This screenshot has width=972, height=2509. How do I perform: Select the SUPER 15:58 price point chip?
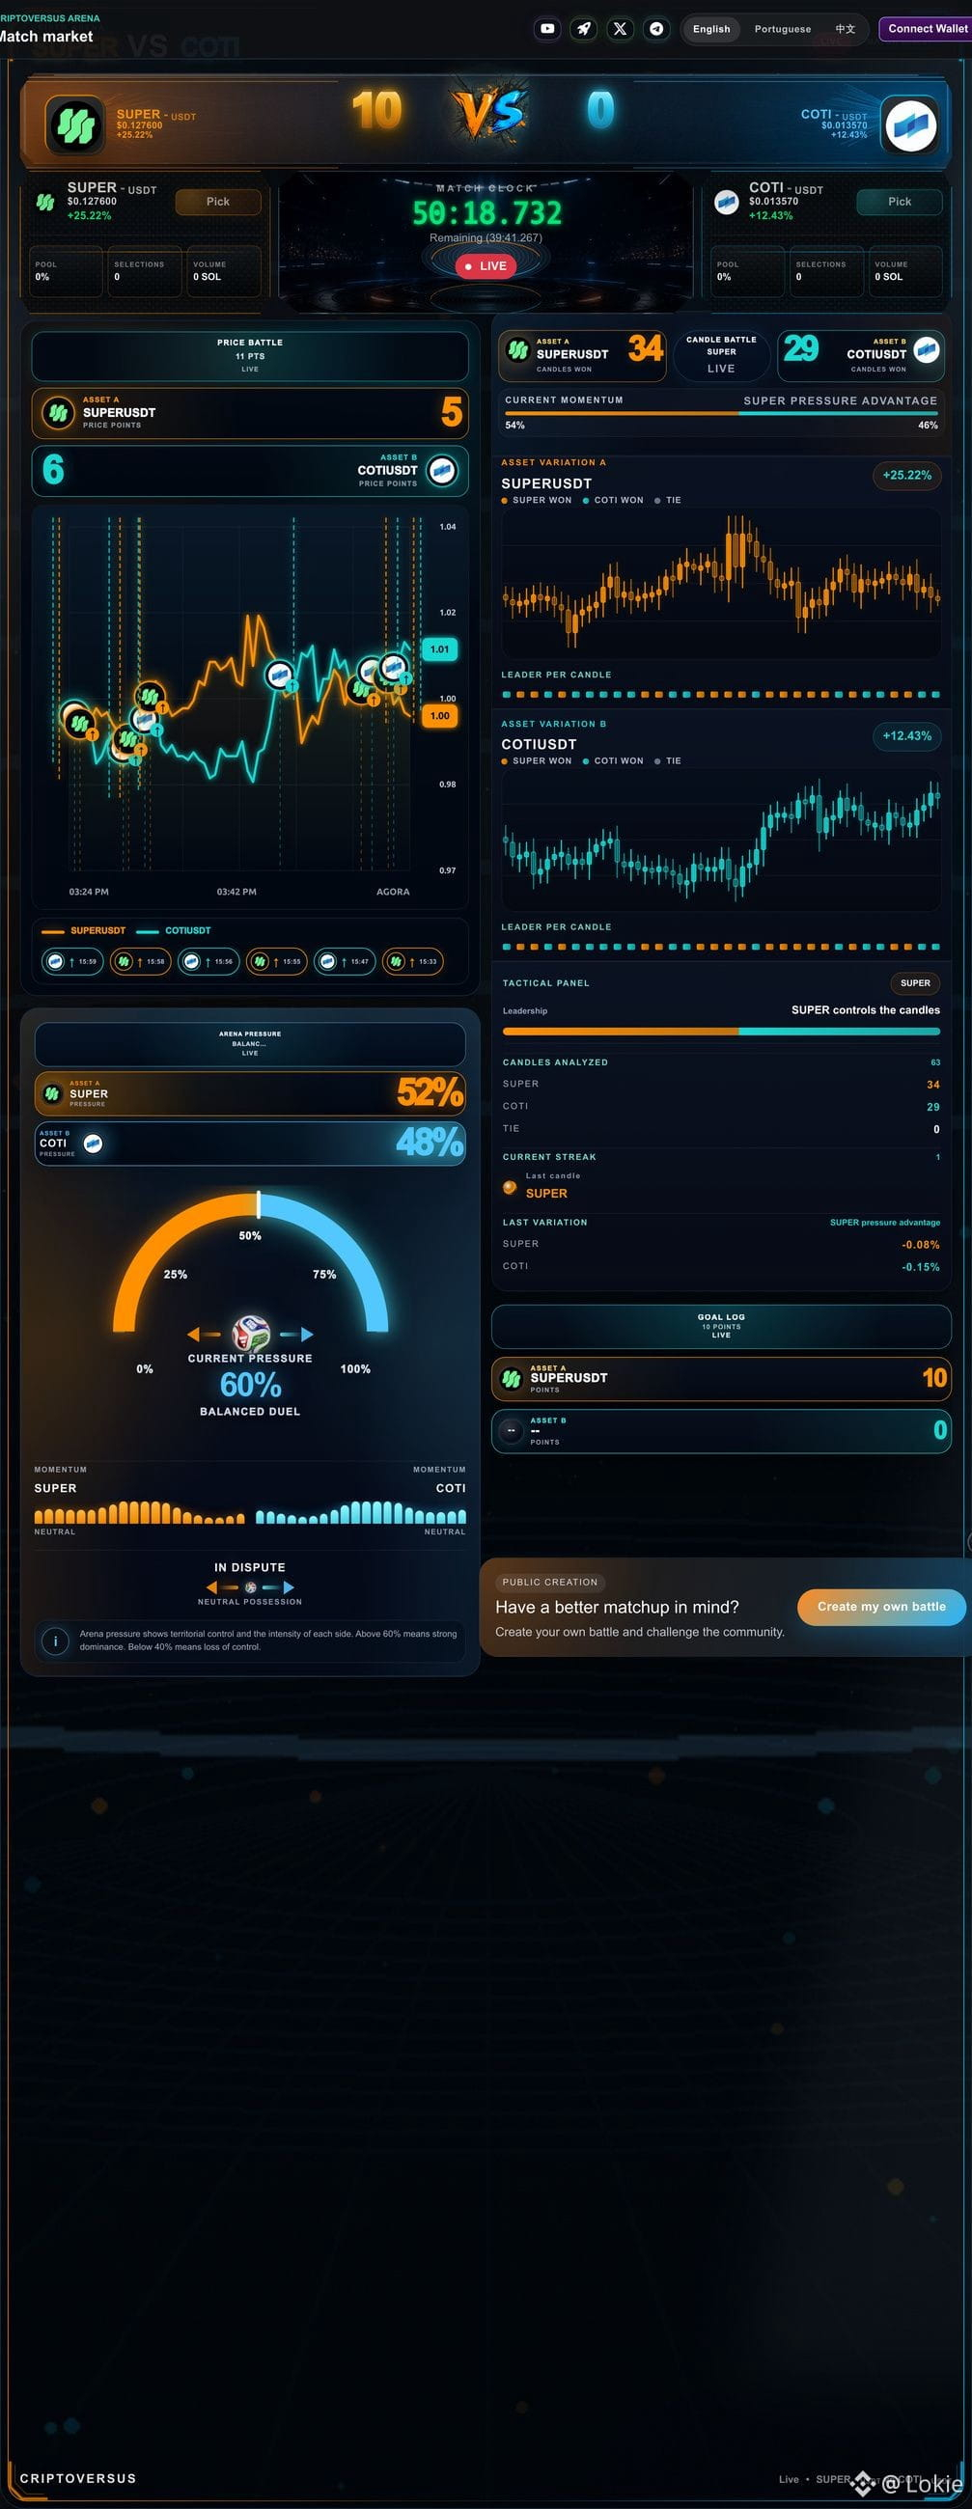tap(140, 961)
